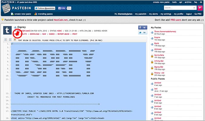
Task: Click lock icon beside Narnia Beta
Action: (x=152, y=56)
